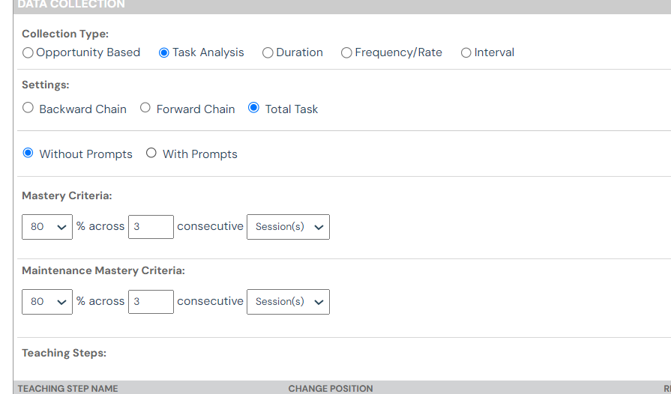Viewport: 671px width, 394px height.
Task: Select Opportunity Based collection type
Action: coord(28,52)
